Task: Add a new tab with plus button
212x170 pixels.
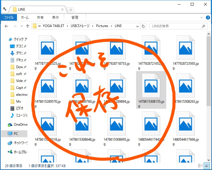Action: 70,9
